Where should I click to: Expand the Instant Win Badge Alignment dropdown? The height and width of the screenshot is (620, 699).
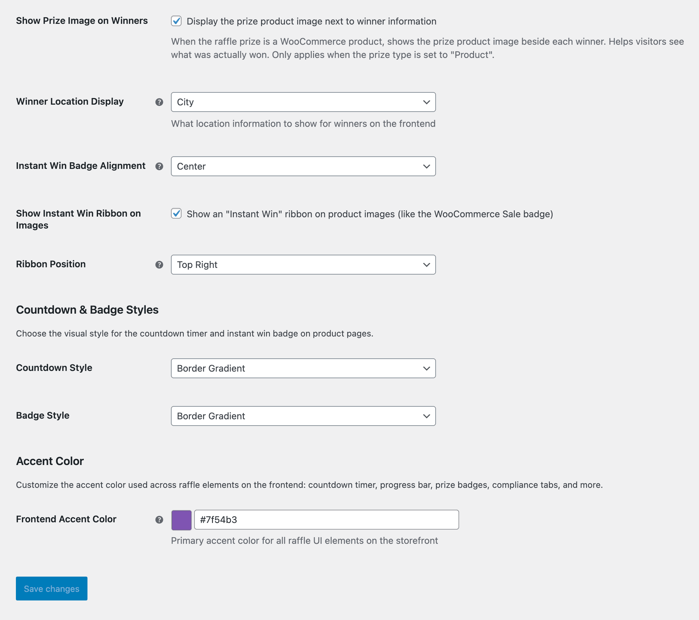click(303, 166)
